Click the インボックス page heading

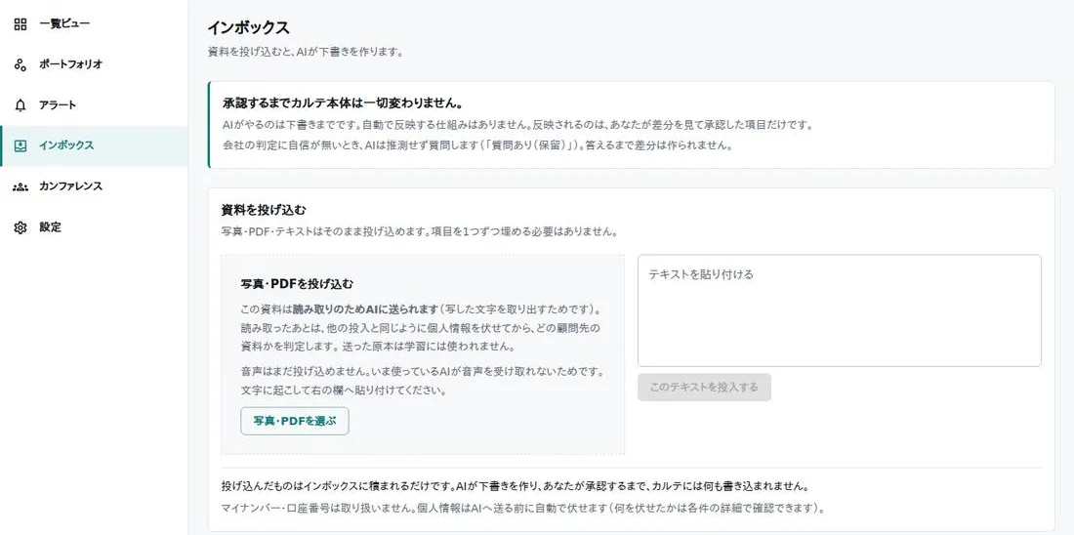(249, 28)
